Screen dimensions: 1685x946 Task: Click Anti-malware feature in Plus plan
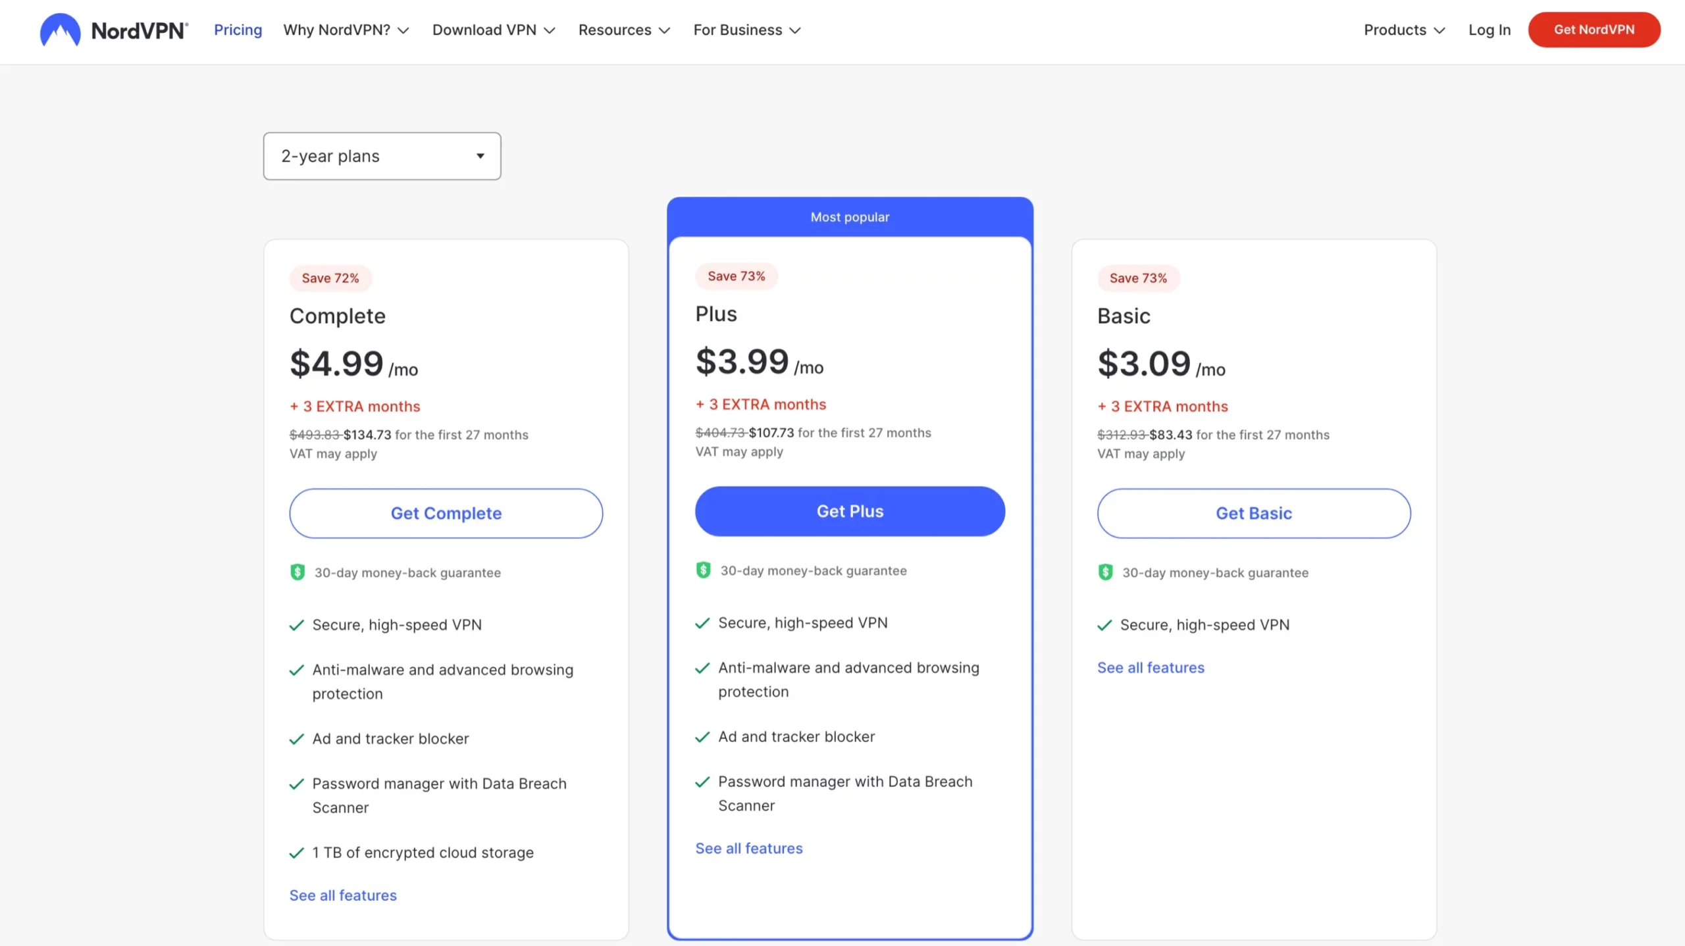[848, 680]
